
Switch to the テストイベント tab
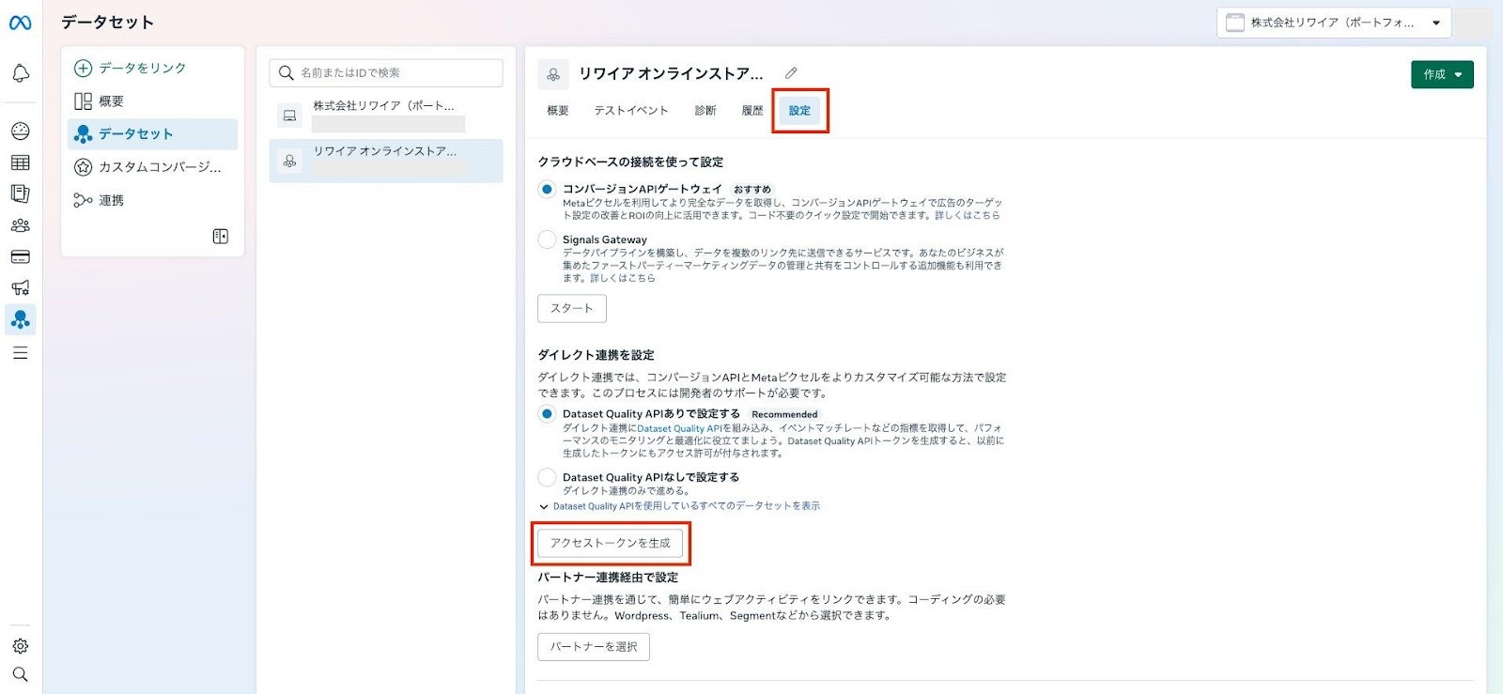coord(631,111)
